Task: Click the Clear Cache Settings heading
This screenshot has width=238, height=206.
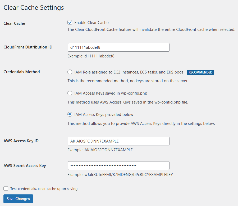Action: click(x=34, y=7)
